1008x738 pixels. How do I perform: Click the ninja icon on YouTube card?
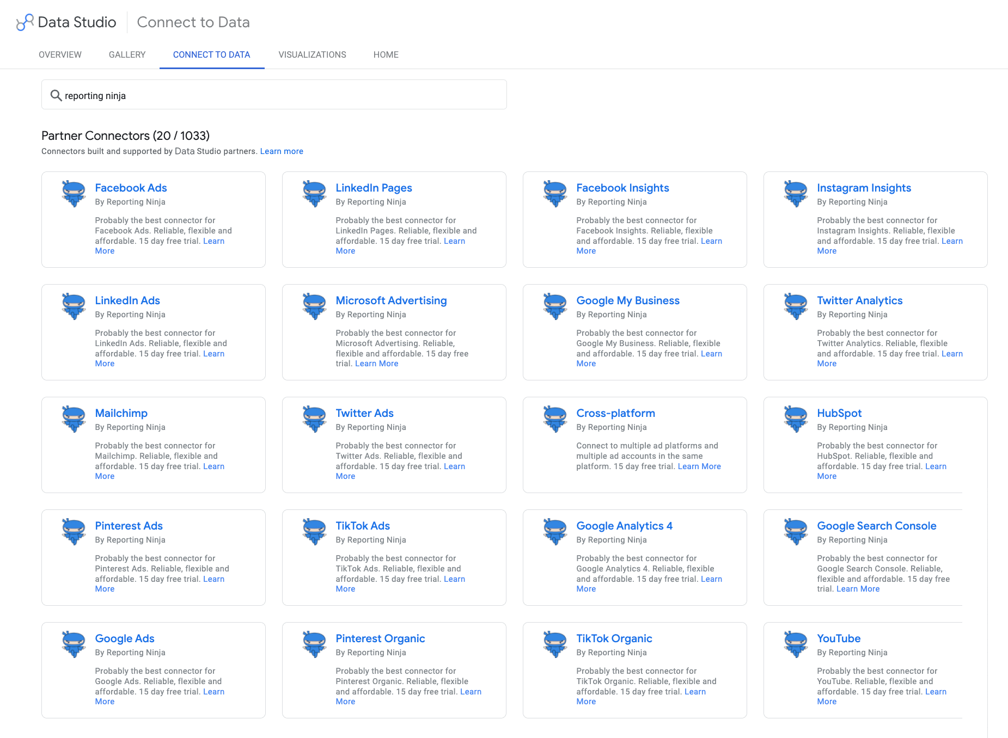(x=796, y=644)
